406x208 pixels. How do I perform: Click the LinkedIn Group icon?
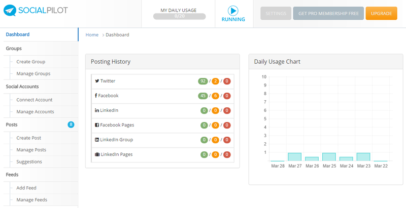coord(97,140)
